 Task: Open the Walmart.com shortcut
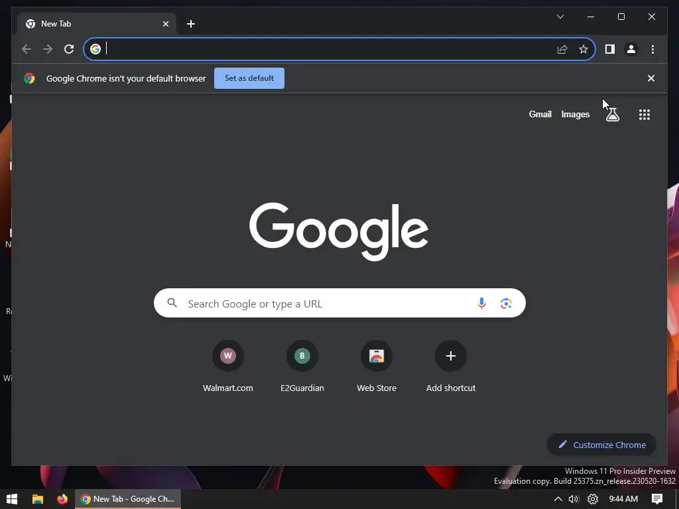228,367
